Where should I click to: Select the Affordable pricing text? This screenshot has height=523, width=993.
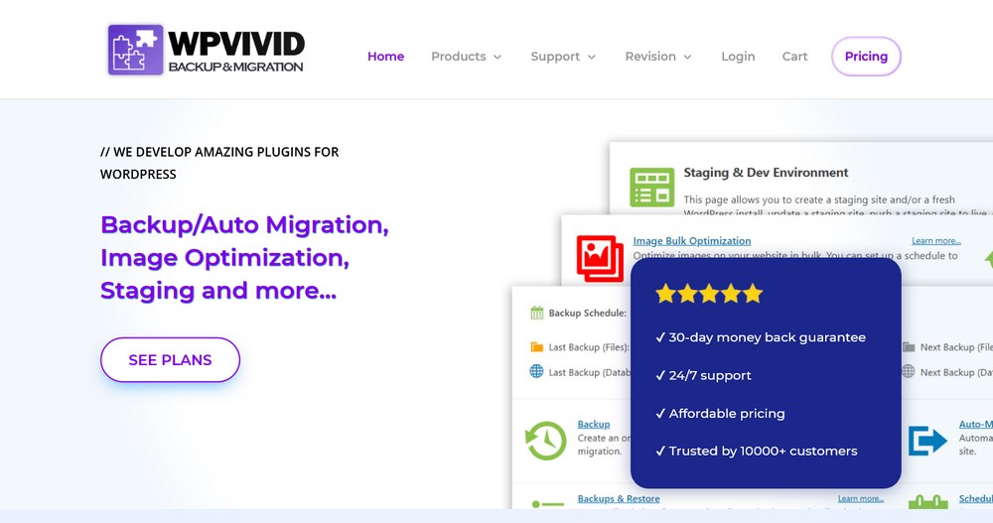click(x=720, y=414)
